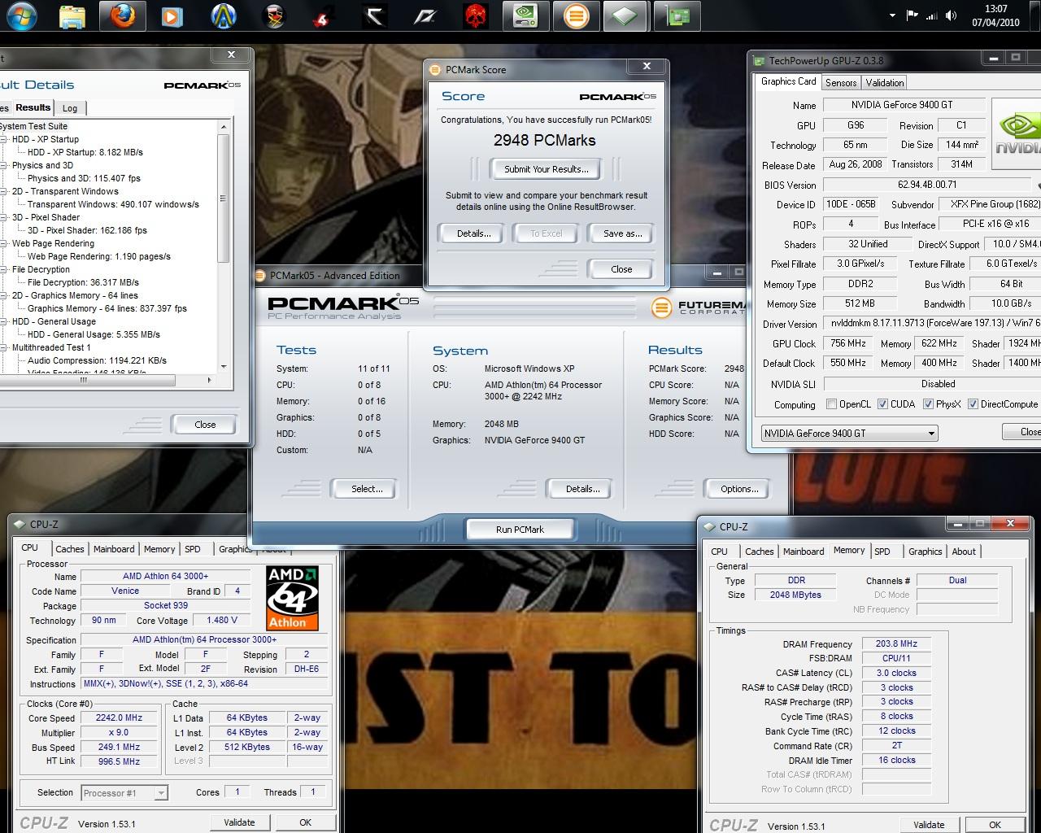Screen dimensions: 1041x833
Task: Toggle the CUDA checkbox in GPU-Z
Action: click(882, 404)
